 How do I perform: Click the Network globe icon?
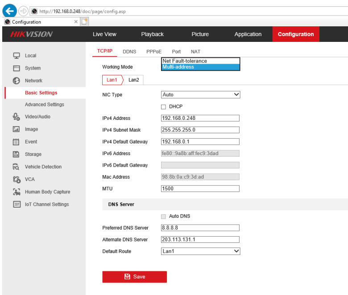click(x=17, y=81)
